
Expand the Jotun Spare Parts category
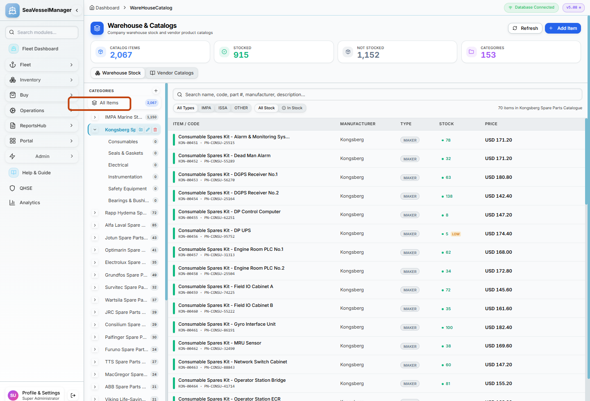coord(95,238)
